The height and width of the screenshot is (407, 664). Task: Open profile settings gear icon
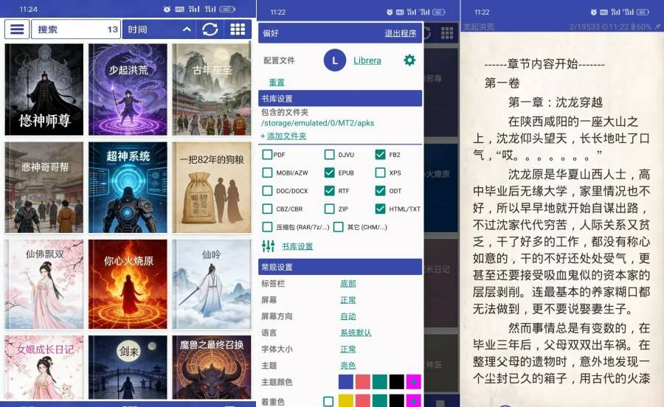tap(409, 60)
